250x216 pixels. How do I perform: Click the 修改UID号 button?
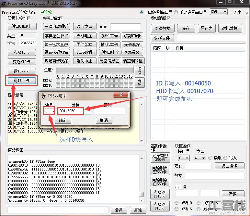[109, 36]
